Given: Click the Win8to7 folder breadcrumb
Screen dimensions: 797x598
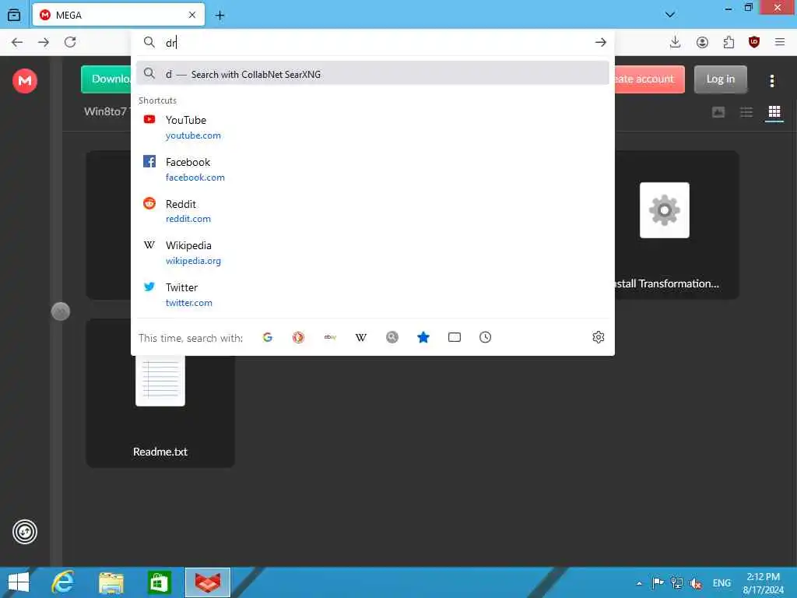Looking at the screenshot, I should coord(107,111).
